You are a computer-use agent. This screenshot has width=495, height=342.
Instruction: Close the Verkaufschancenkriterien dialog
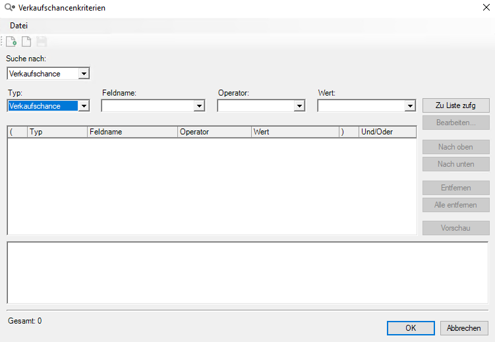coord(486,7)
